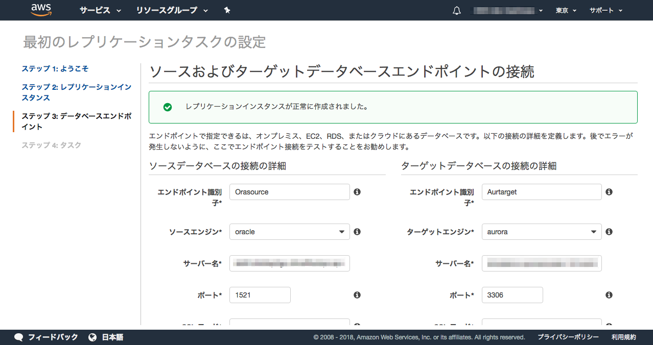The width and height of the screenshot is (653, 345).
Task: Click info icon beside source engine dropdown
Action: pos(357,232)
